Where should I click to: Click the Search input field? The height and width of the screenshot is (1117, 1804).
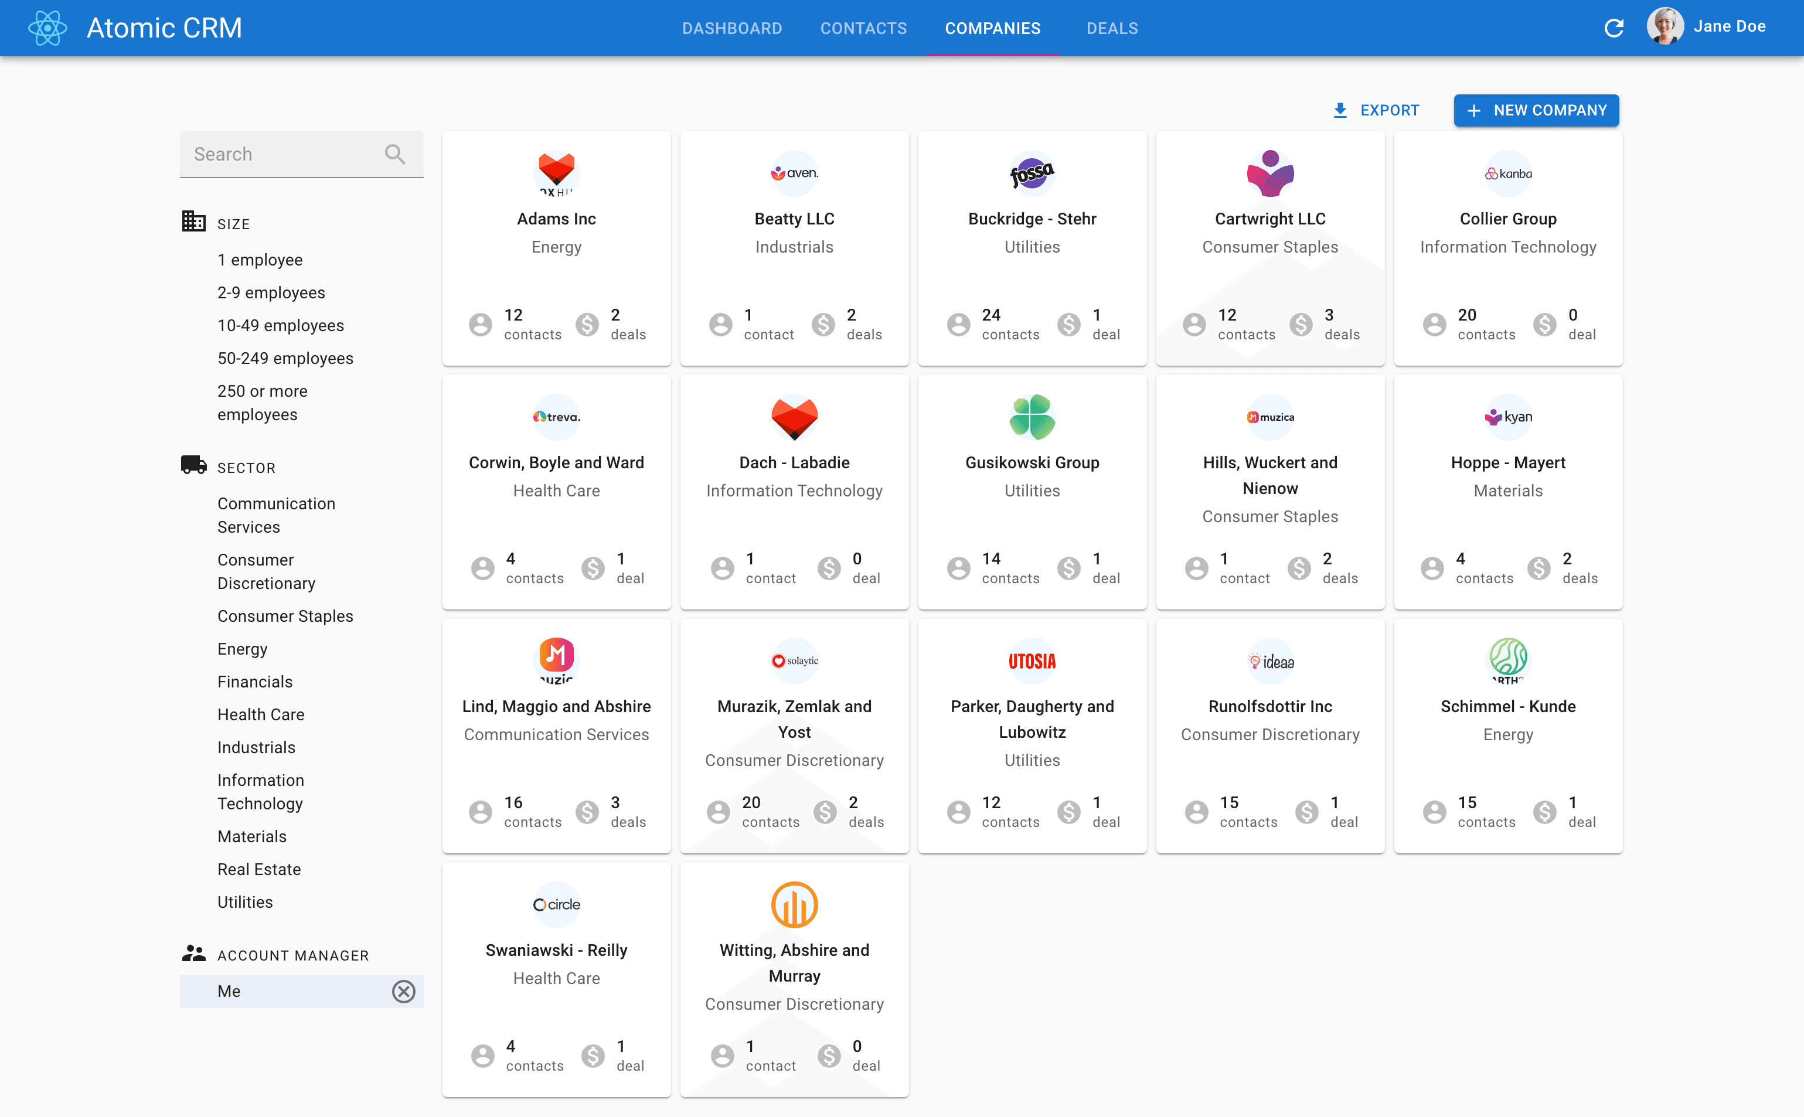coord(285,154)
